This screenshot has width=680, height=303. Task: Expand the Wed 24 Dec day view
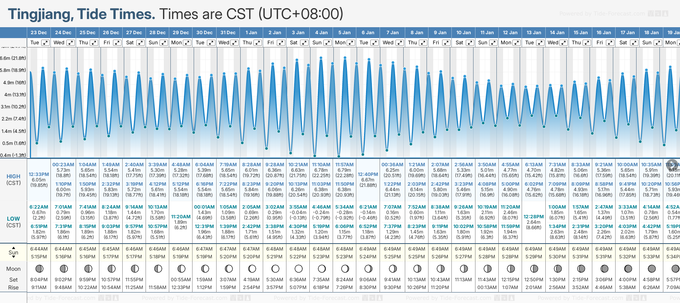tap(70, 43)
